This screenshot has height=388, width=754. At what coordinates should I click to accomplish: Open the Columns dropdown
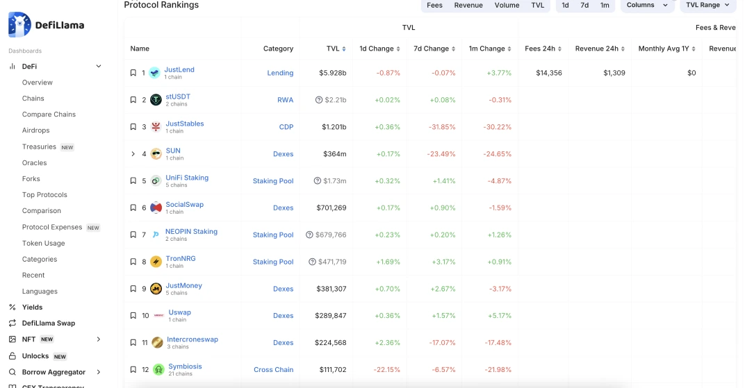click(647, 6)
